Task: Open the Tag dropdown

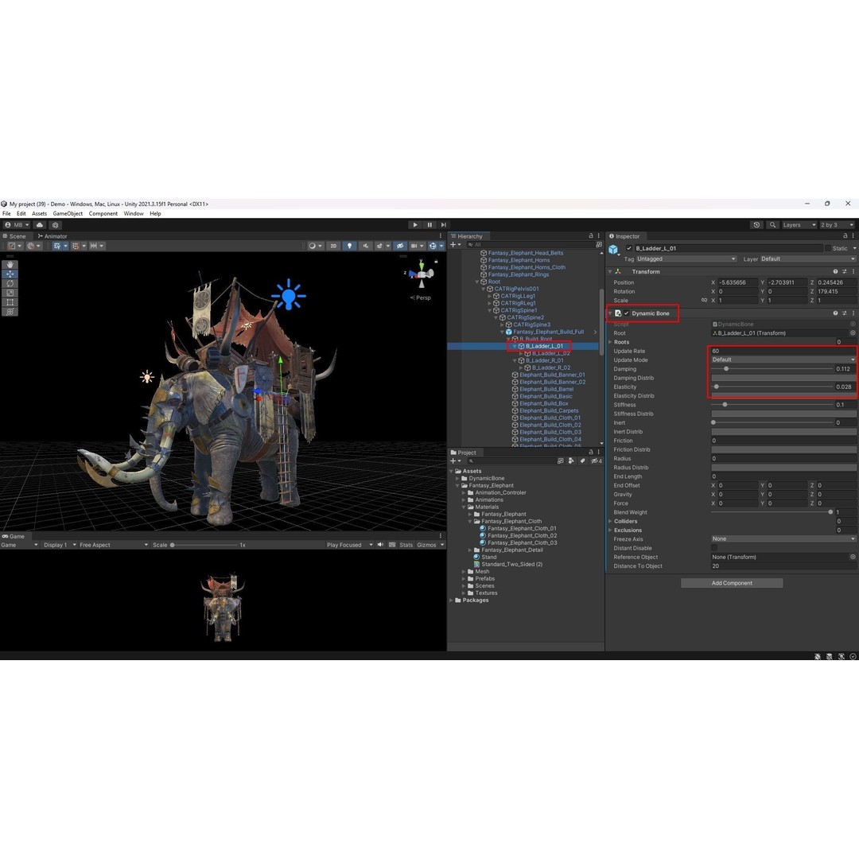Action: (686, 258)
